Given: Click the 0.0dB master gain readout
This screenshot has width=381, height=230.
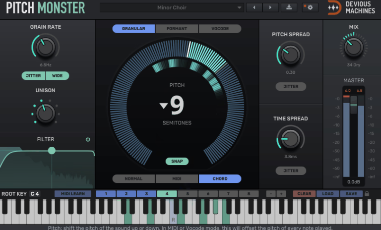Looking at the screenshot, I should coord(354,182).
